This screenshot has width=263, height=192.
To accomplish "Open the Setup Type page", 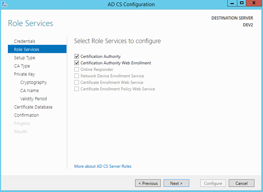I will tap(24, 58).
